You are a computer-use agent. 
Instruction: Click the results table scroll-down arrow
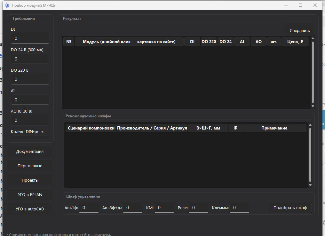coord(313,106)
